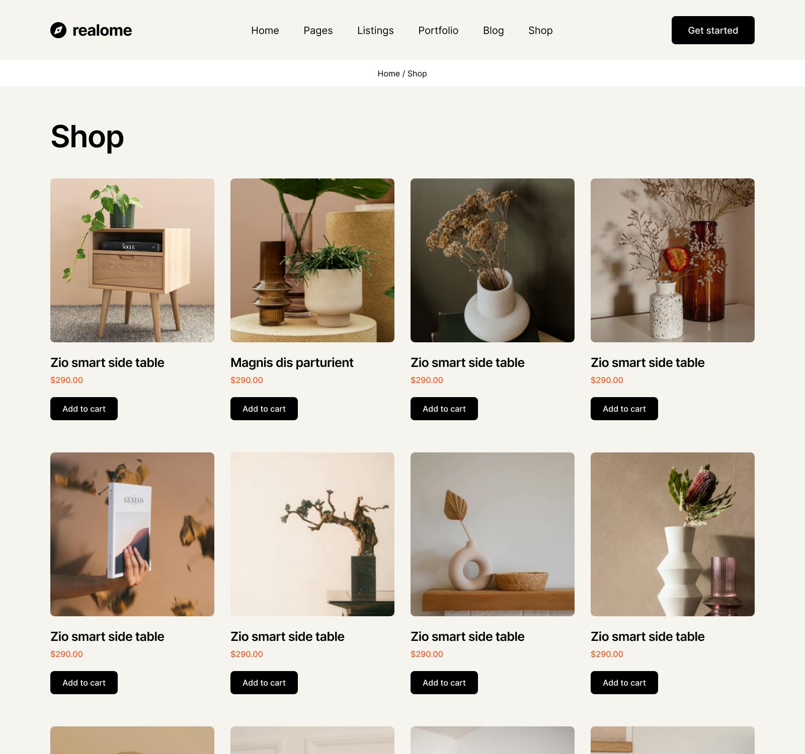
Task: Click the realome compass logo icon
Action: point(58,30)
